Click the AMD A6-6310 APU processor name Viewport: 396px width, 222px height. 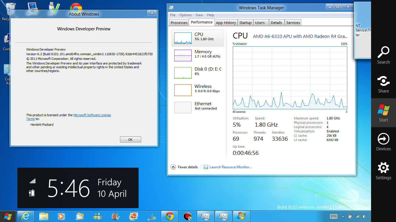point(300,36)
